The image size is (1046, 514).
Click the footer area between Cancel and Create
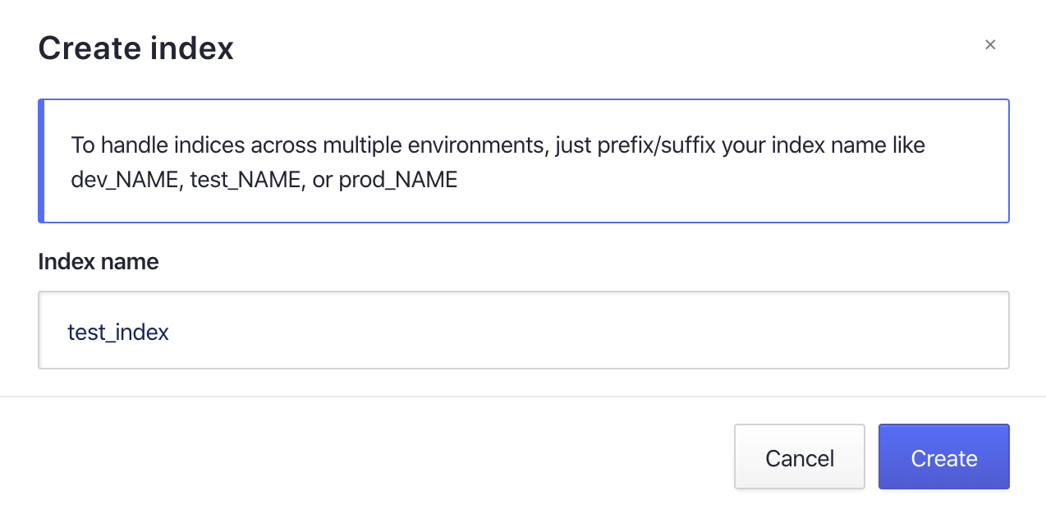[871, 457]
